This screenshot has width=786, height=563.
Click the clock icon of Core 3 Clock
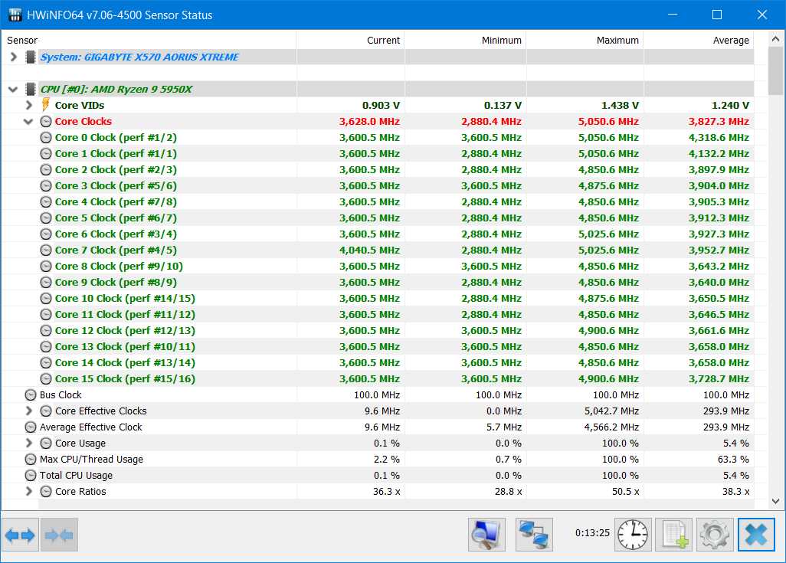[x=46, y=186]
